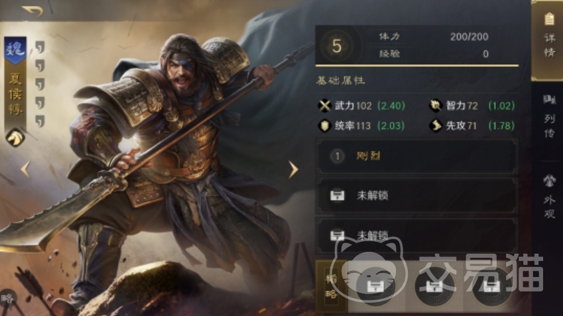The width and height of the screenshot is (563, 316).
Task: Tap the 略 button at bottom-left corner
Action: (8, 298)
